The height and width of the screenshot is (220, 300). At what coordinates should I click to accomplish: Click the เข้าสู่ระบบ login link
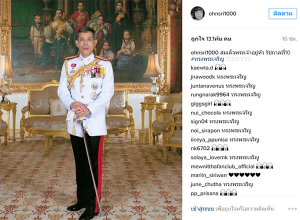[x=202, y=208]
